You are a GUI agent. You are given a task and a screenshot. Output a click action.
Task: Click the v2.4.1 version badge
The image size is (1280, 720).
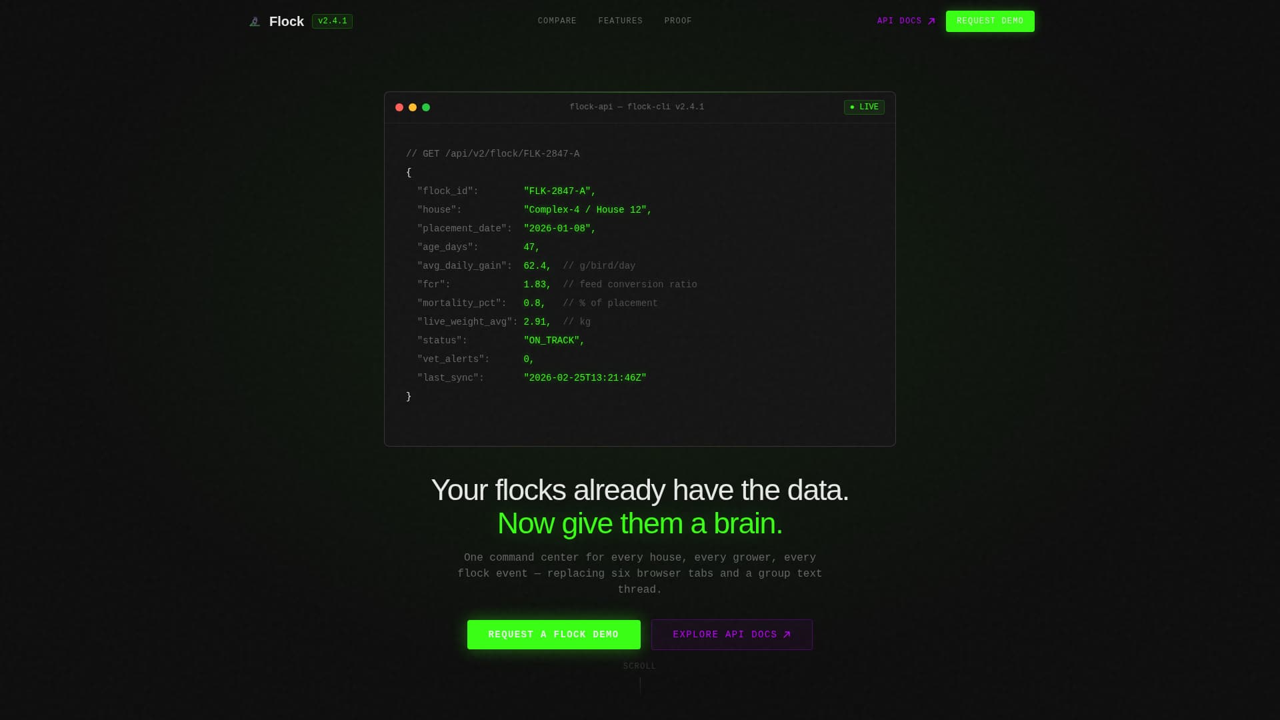pos(332,21)
